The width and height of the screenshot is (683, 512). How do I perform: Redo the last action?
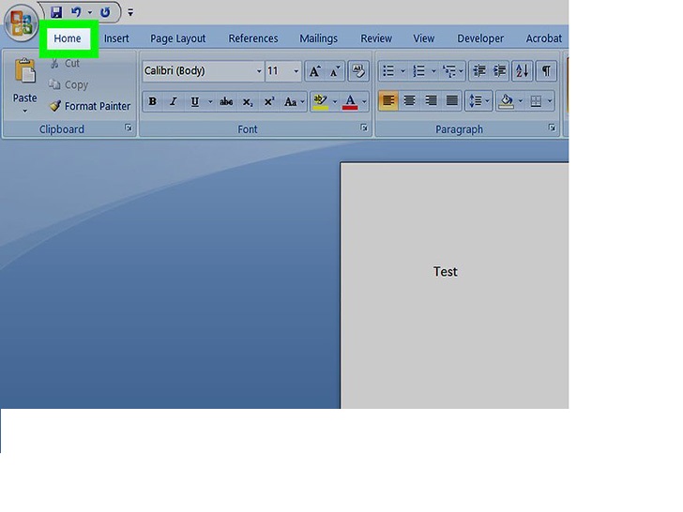pos(105,12)
